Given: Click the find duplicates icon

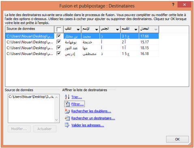Looking at the screenshot, I should tap(67, 111).
